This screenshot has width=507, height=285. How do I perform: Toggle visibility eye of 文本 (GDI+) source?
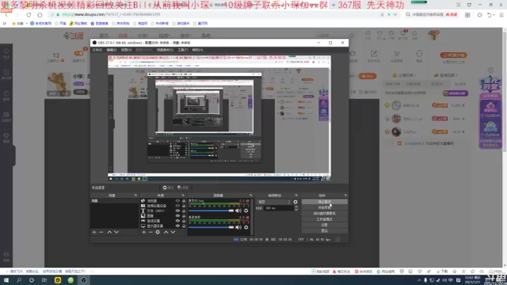pyautogui.click(x=177, y=211)
